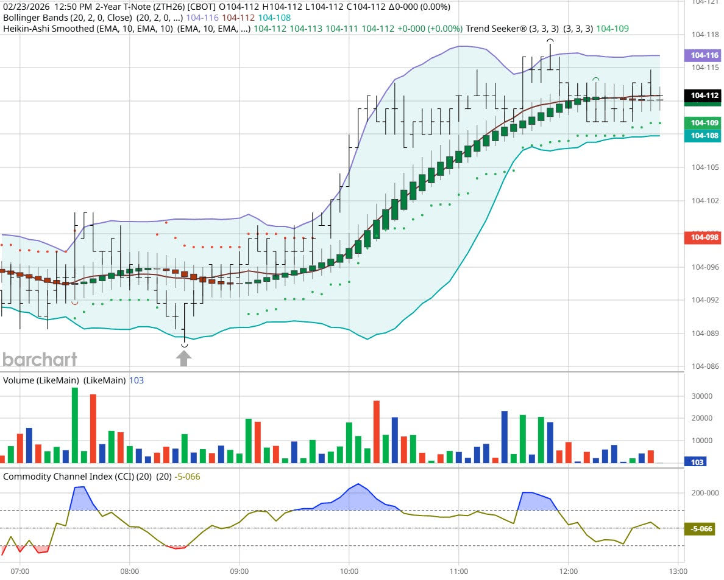The height and width of the screenshot is (580, 724).
Task: Click the green 104-109 Trend Seeker value link
Action: (612, 28)
